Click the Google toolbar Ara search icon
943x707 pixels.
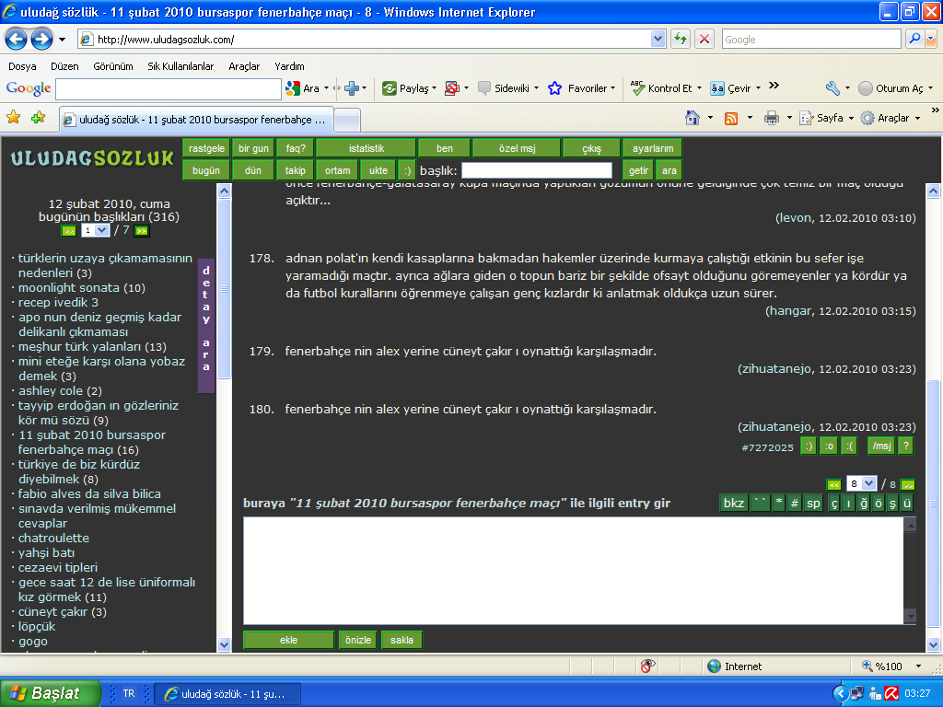(x=293, y=88)
